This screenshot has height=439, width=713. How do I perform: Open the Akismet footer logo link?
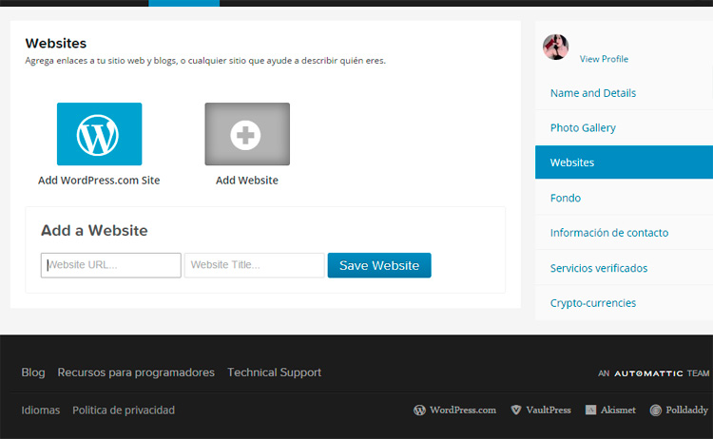point(610,410)
